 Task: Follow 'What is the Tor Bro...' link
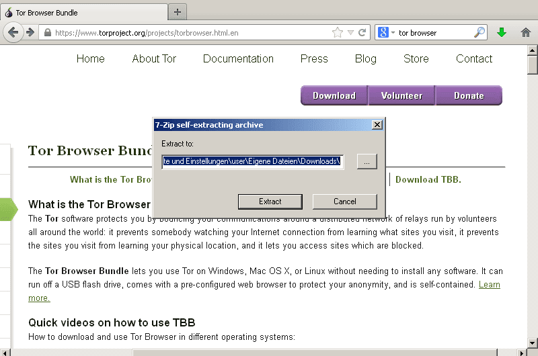coord(110,179)
